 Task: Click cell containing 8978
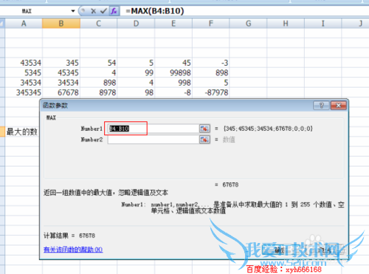98,92
